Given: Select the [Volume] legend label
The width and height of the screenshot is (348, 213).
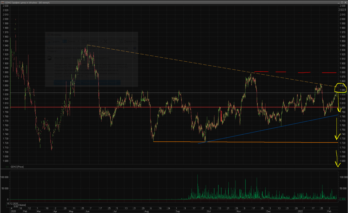Looking at the screenshot, I should coord(22,205).
